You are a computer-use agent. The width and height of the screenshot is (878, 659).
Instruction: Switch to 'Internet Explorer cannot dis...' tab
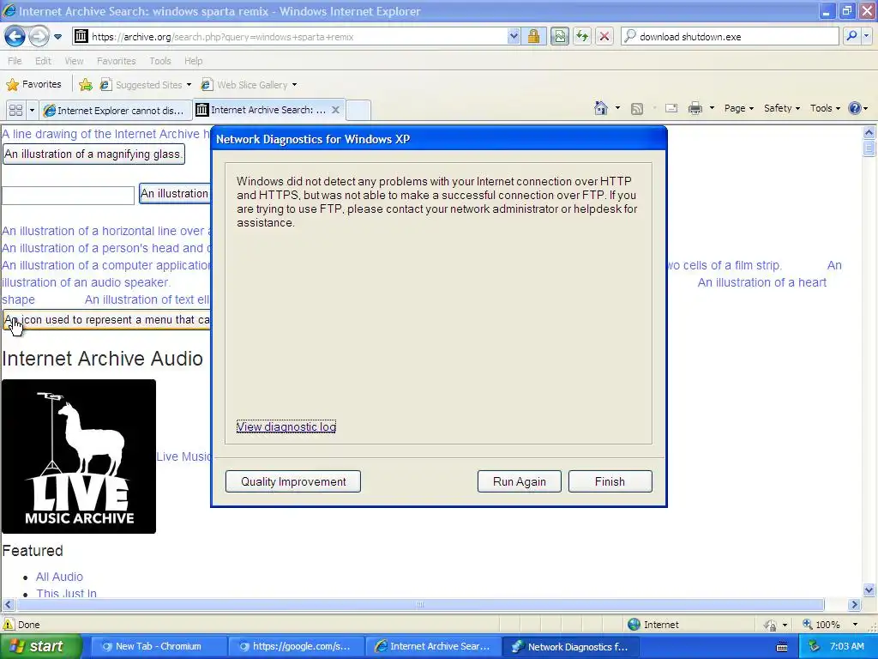115,111
